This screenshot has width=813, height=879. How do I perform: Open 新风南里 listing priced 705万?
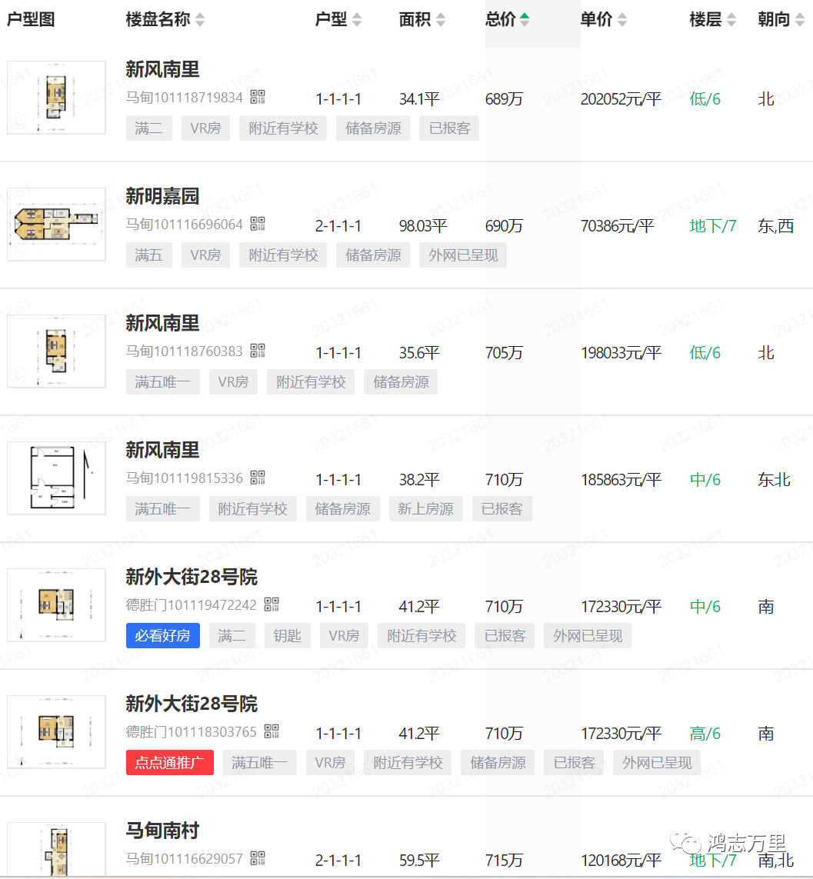[x=162, y=324]
